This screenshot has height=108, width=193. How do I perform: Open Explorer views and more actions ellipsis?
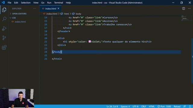[x=35, y=9]
